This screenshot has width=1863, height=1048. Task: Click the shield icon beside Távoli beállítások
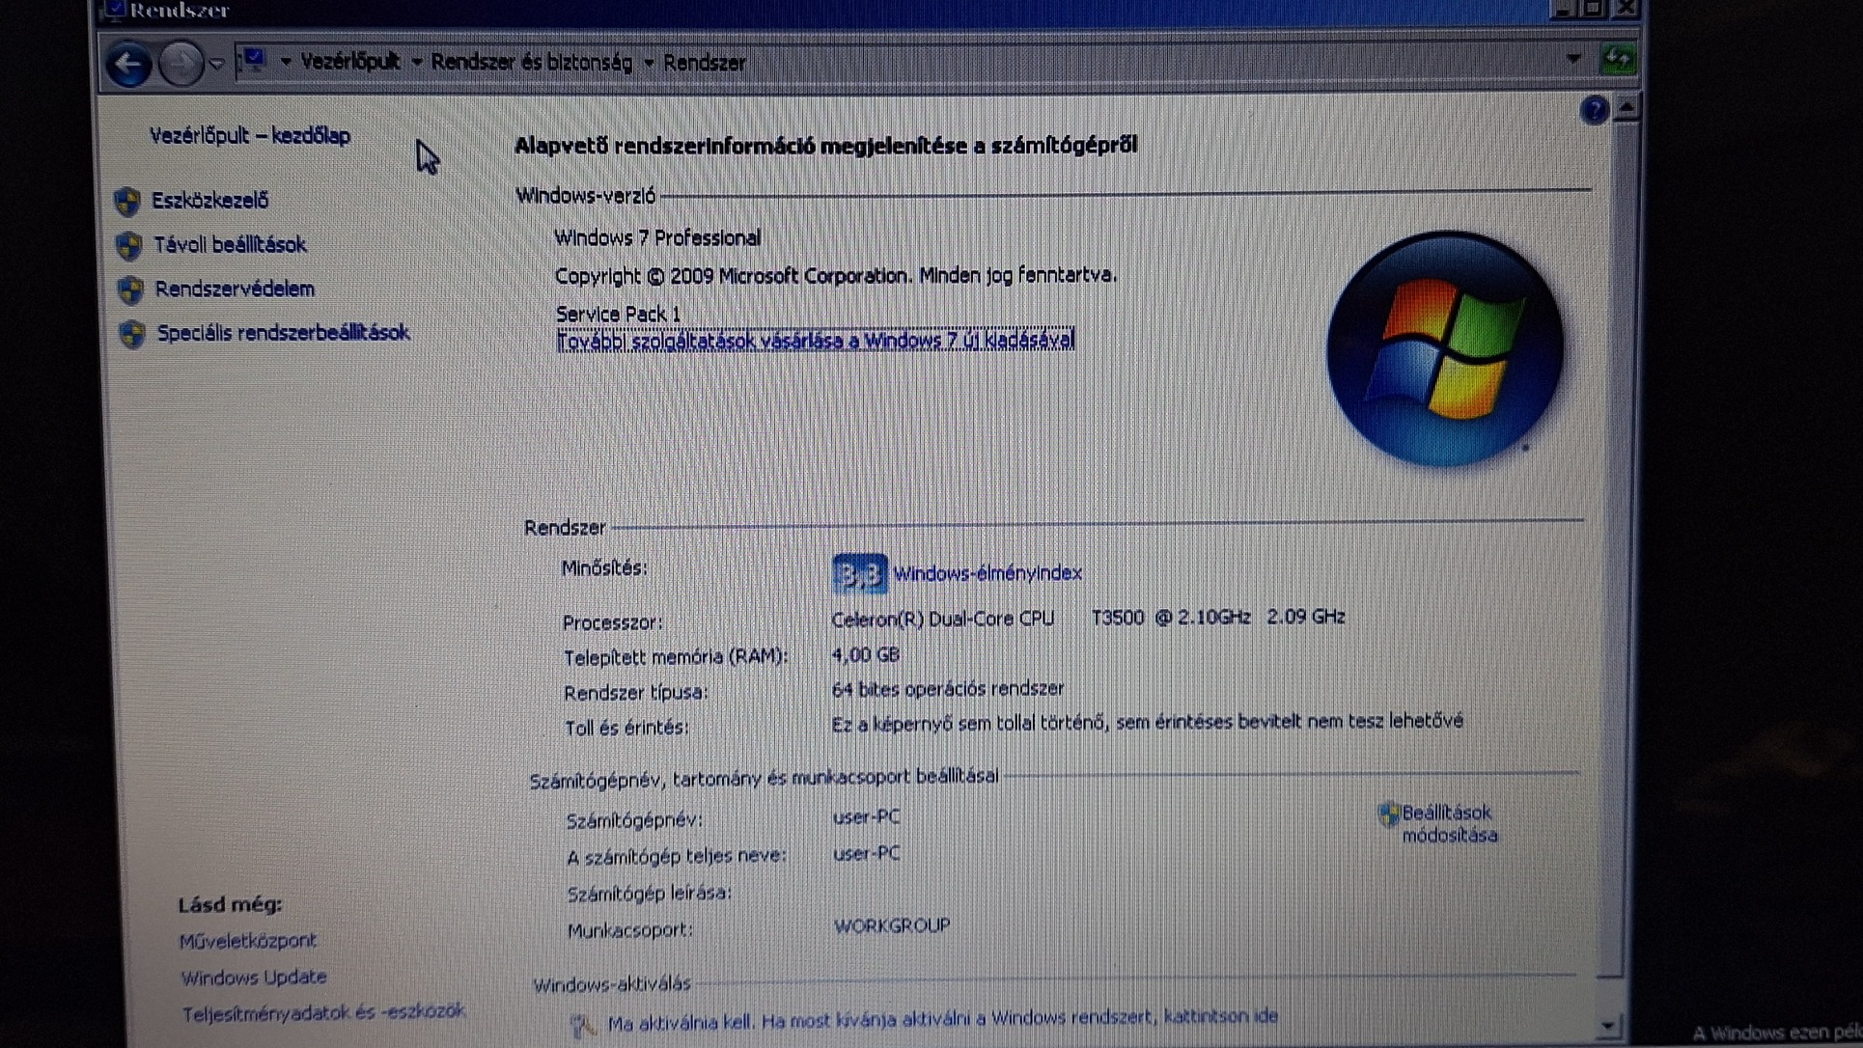[129, 246]
